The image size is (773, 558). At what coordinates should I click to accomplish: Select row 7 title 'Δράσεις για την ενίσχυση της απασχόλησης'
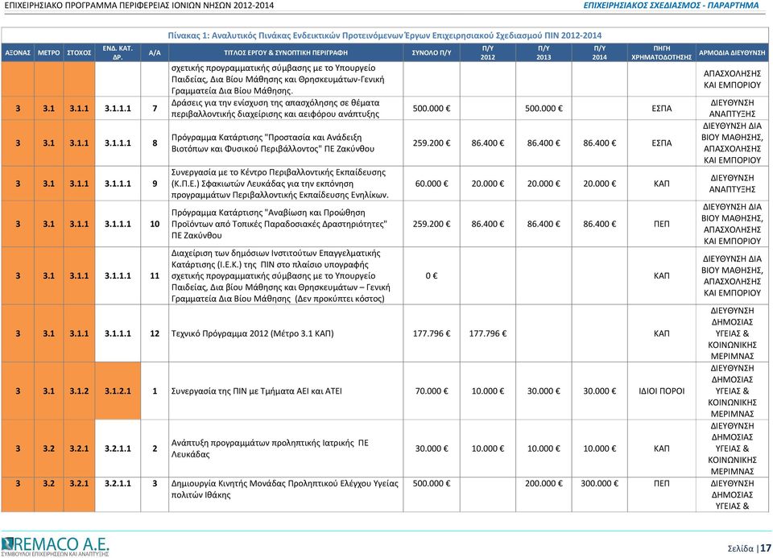pos(275,109)
